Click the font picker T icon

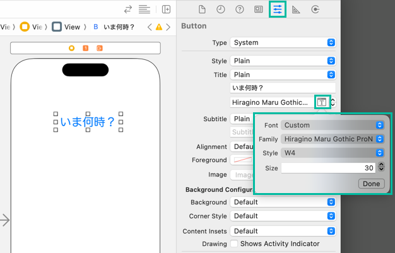coord(322,102)
